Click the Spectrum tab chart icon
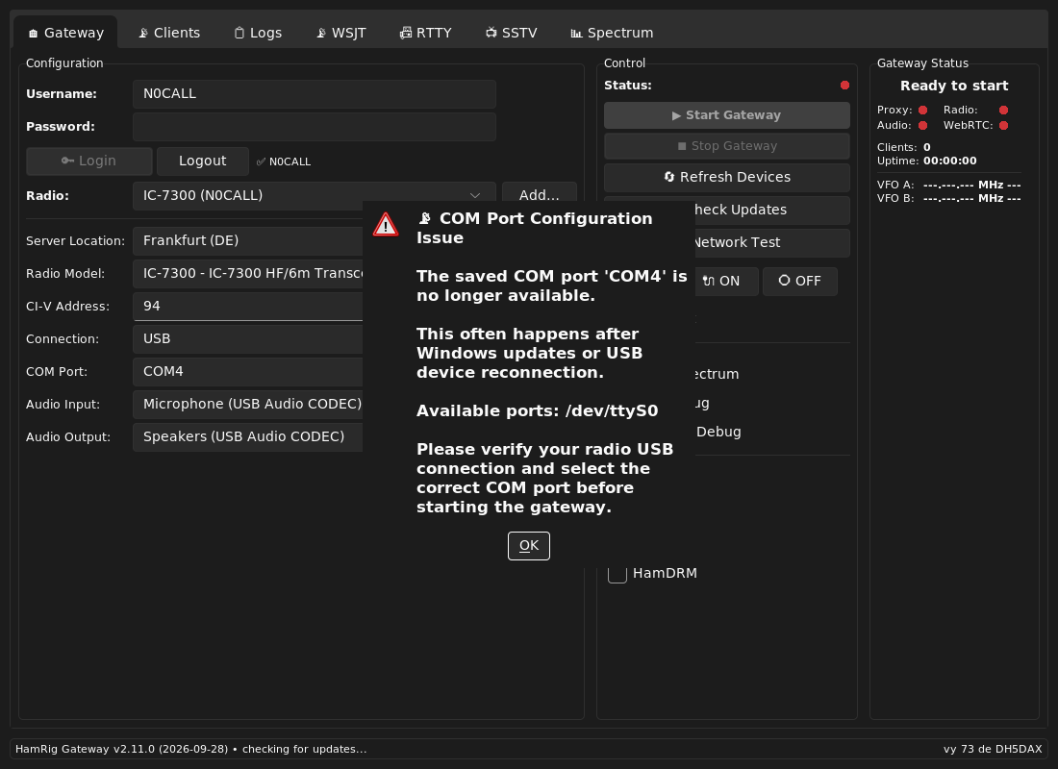Image resolution: width=1058 pixels, height=769 pixels. pos(576,33)
